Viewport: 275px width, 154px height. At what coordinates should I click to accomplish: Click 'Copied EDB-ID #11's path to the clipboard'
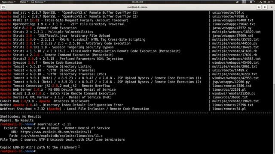point(38,147)
